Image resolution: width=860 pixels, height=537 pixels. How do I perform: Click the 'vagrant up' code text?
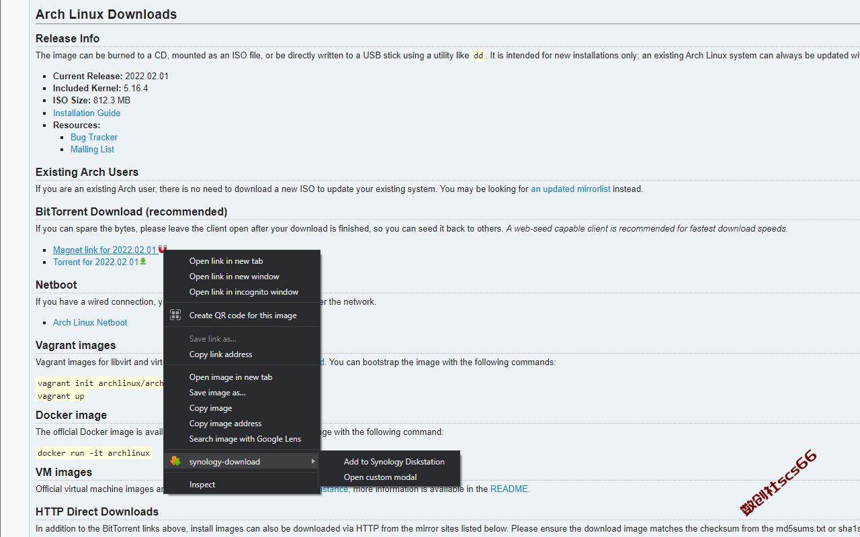click(60, 396)
